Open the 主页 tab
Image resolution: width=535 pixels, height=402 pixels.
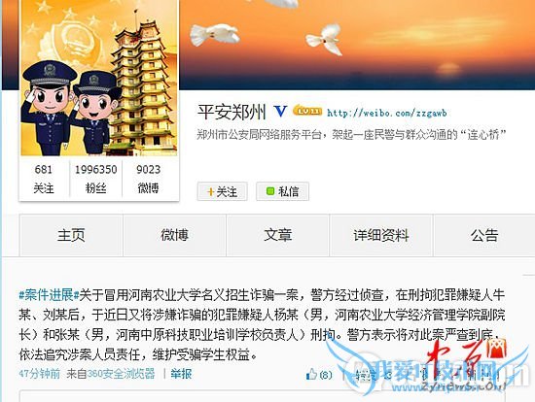click(71, 235)
